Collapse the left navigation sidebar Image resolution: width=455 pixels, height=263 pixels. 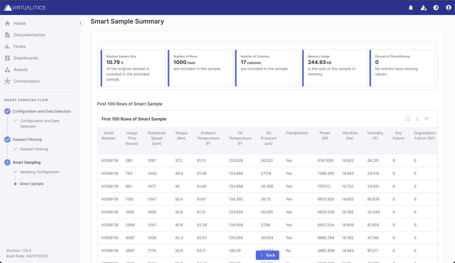[80, 23]
